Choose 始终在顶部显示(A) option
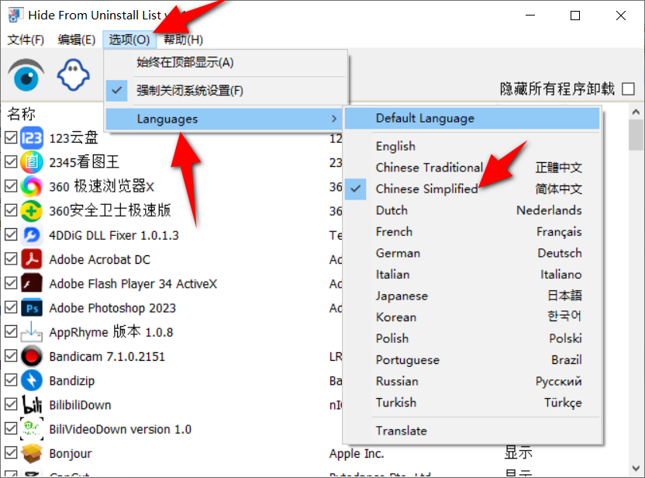 point(226,63)
